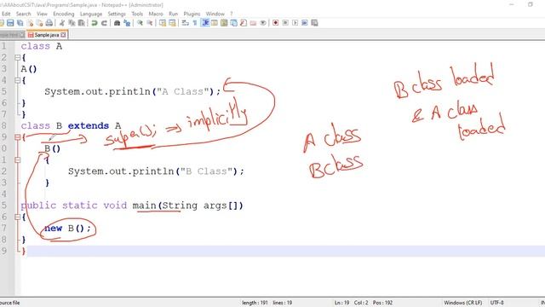Click the 'Pos : 192' status entry

point(382,303)
